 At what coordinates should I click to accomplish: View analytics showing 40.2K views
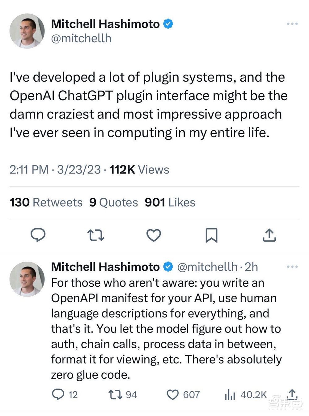tap(230, 394)
